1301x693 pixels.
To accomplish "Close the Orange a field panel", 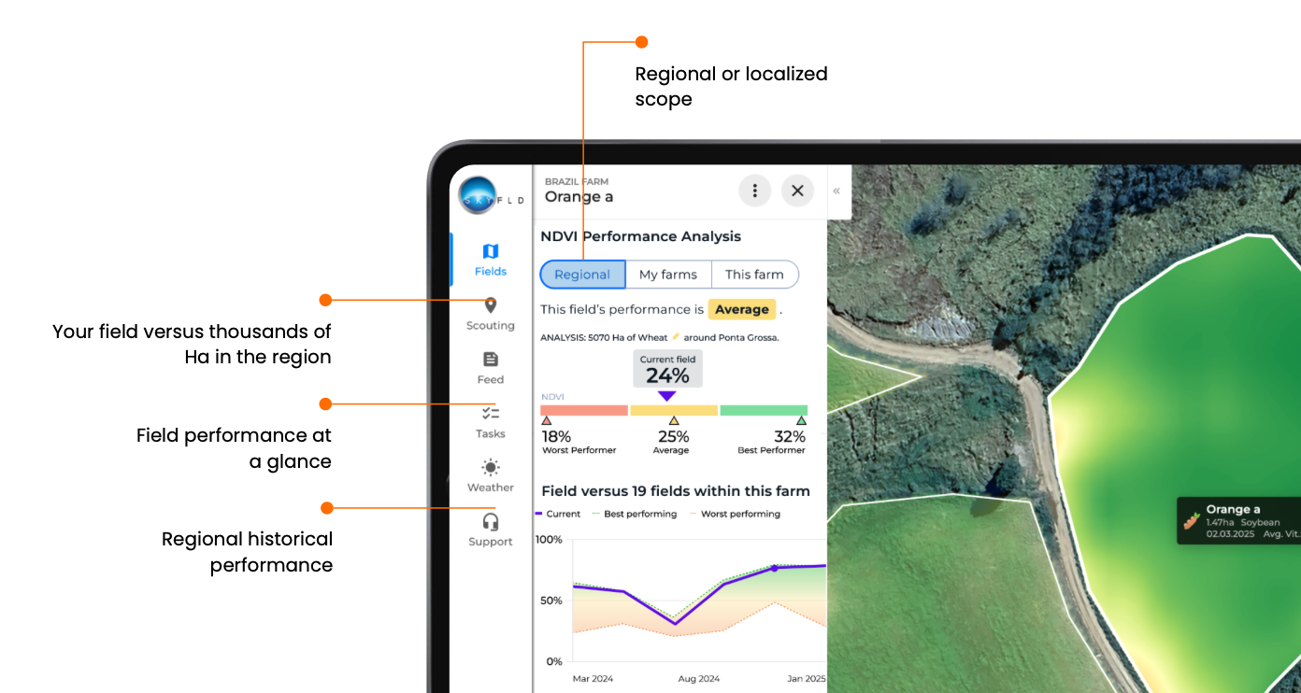I will pos(797,191).
